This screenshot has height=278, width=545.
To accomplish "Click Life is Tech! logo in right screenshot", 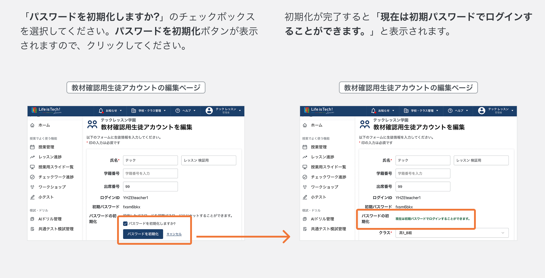I will (319, 111).
